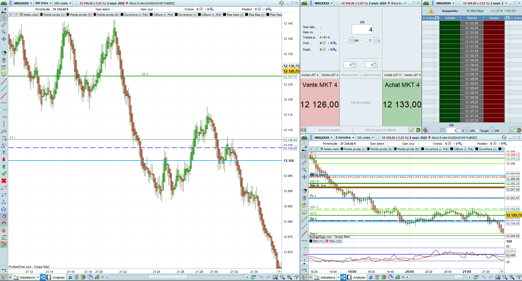Click the TMA (12) indicator tab
The image size is (522, 281).
[333, 241]
